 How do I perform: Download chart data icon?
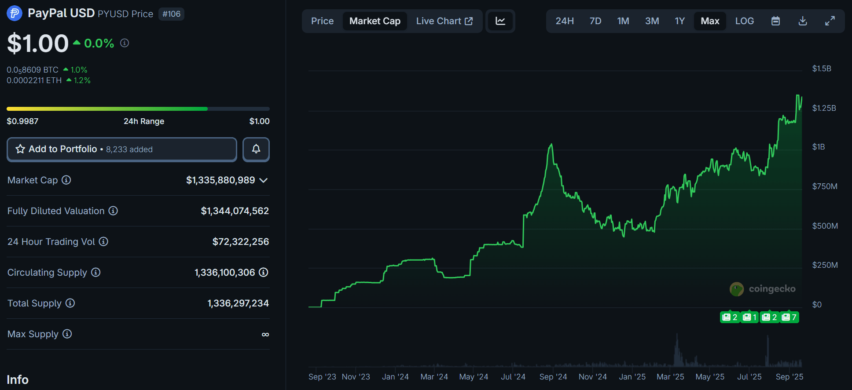(x=803, y=21)
